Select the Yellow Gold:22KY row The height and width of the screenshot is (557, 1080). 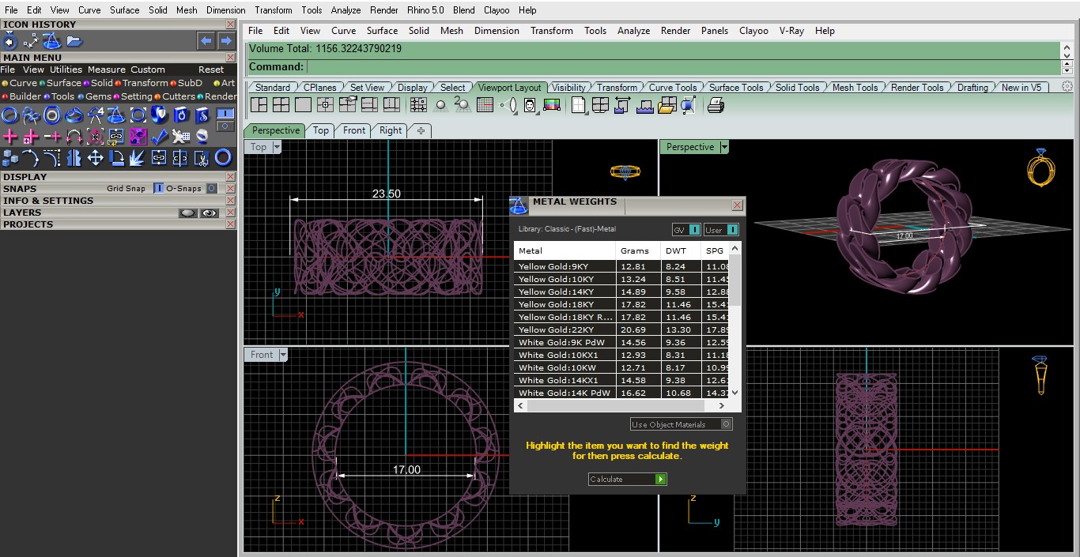(621, 329)
